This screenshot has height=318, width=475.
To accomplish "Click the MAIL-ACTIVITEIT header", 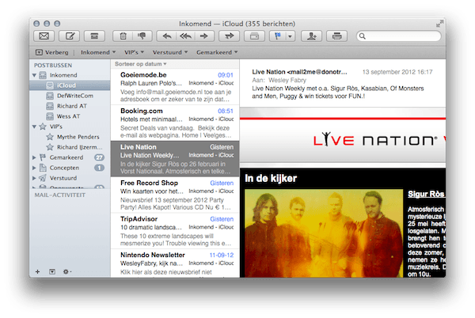I will tap(59, 195).
